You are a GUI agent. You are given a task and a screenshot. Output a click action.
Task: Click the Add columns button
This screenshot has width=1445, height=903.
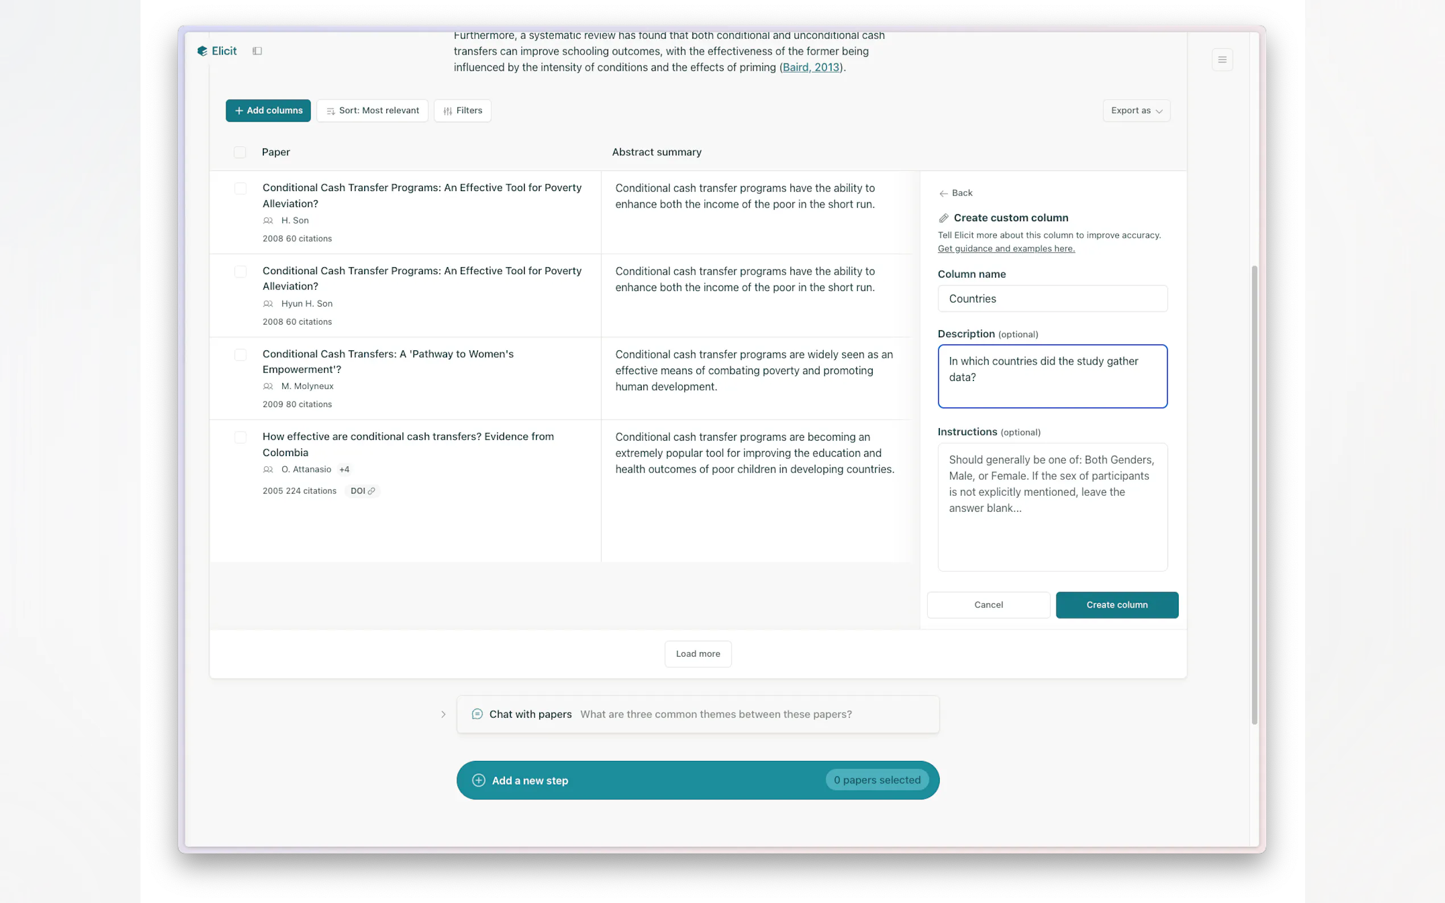pyautogui.click(x=267, y=110)
